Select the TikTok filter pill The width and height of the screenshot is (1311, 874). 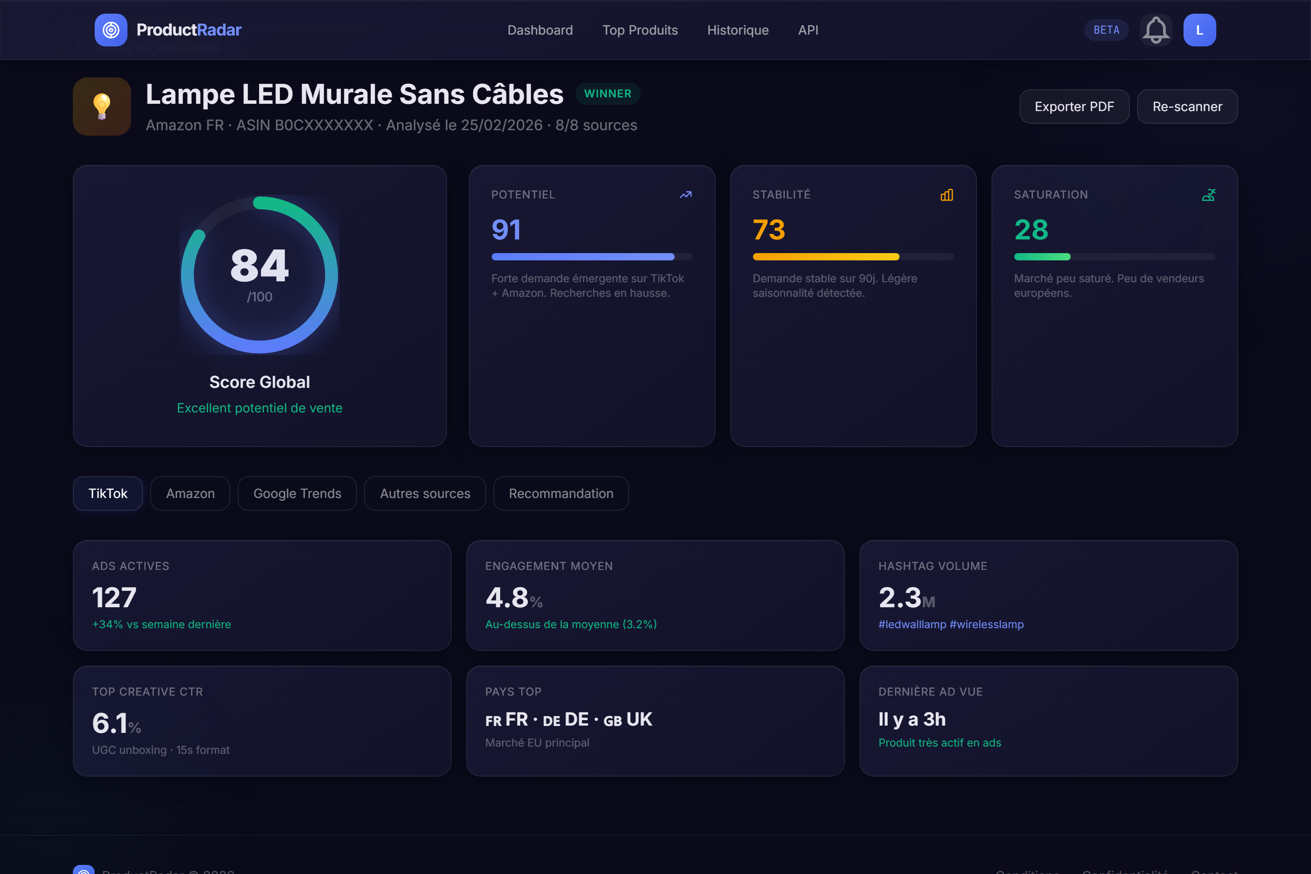pos(107,493)
